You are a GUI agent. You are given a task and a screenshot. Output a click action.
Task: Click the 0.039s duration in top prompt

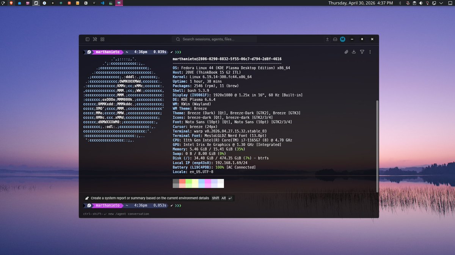pos(160,52)
